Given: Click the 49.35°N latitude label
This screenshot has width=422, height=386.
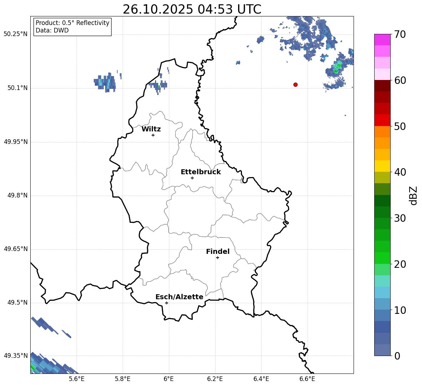Looking at the screenshot, I should point(16,356).
